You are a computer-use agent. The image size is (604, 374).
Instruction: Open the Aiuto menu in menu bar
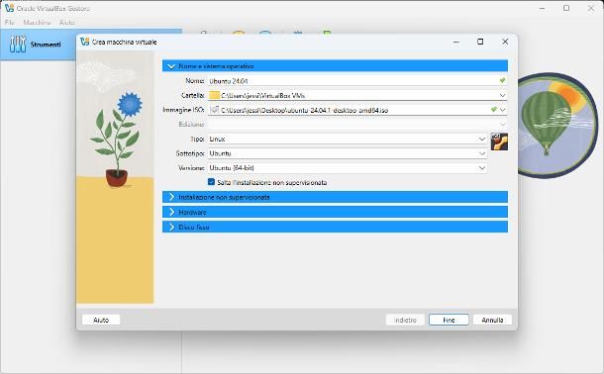66,23
